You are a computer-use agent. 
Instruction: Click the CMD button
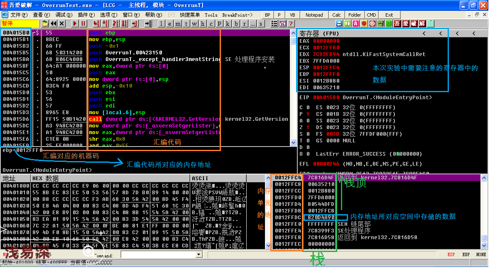coord(372,15)
